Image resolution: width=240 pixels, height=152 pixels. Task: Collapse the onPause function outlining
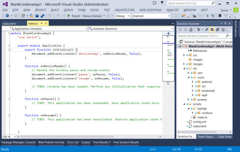tap(9, 99)
